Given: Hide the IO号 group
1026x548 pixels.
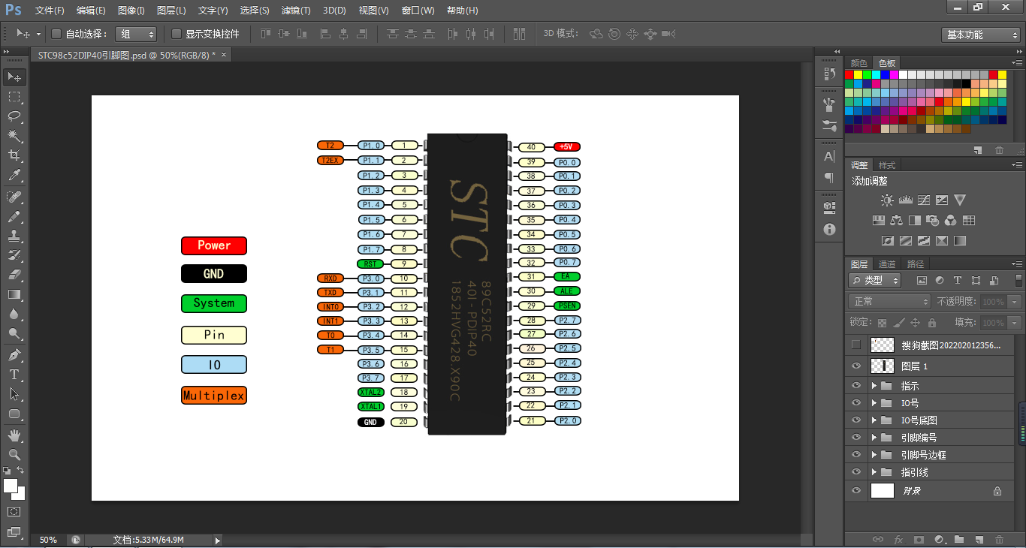Looking at the screenshot, I should [x=856, y=402].
